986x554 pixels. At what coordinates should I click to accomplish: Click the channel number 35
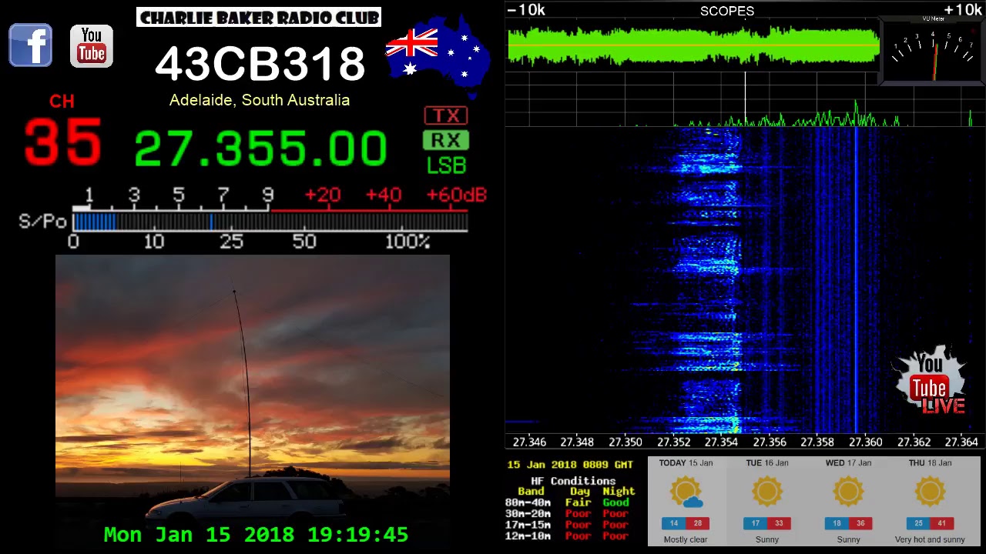tap(62, 142)
